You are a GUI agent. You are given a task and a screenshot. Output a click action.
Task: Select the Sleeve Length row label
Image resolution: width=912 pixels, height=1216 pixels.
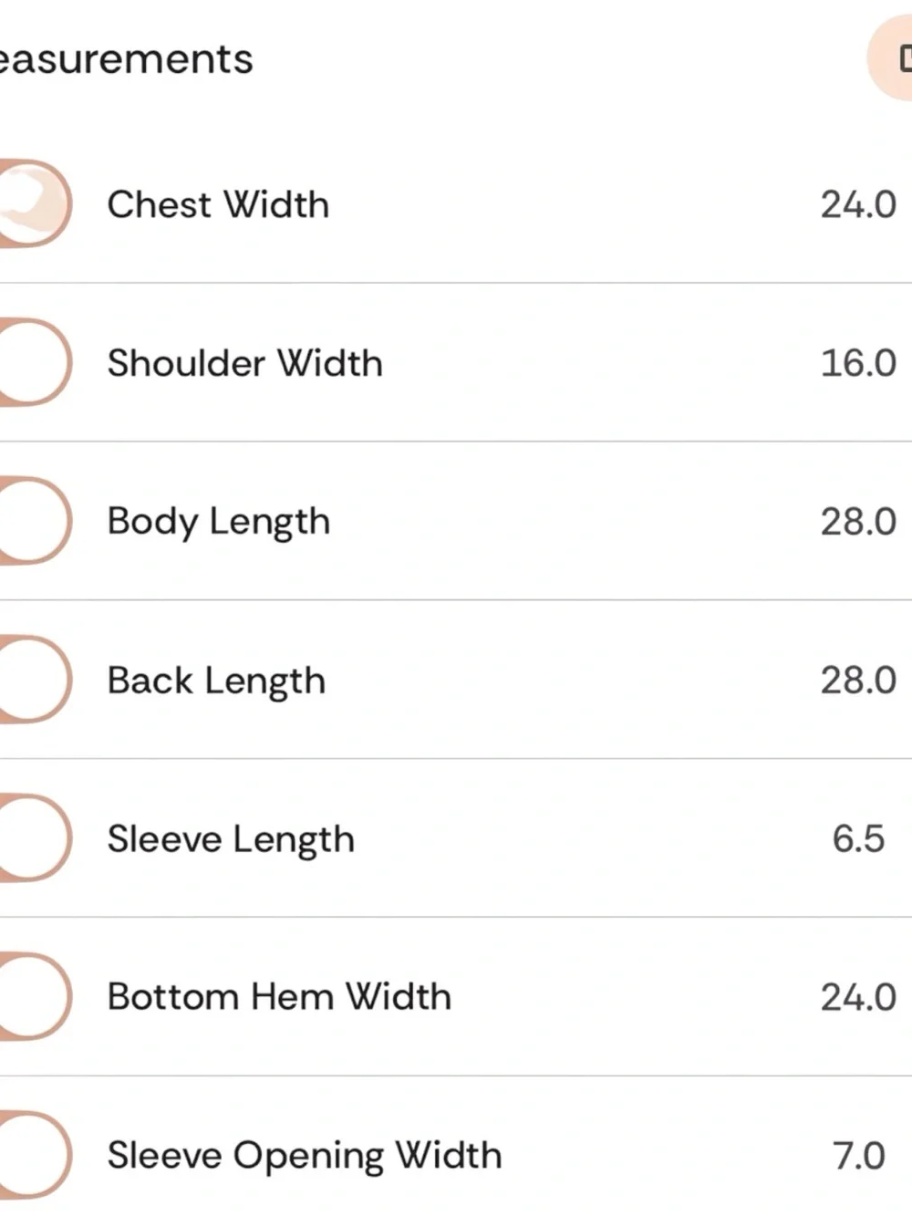pos(231,840)
